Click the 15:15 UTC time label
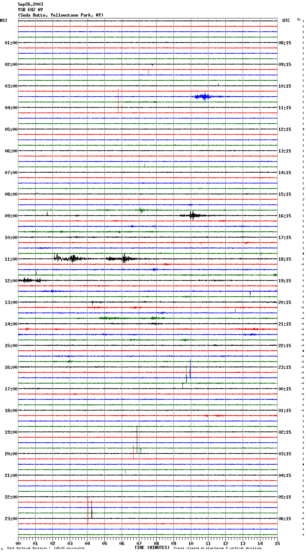Image resolution: width=306 pixels, height=553 pixels. pos(285,194)
